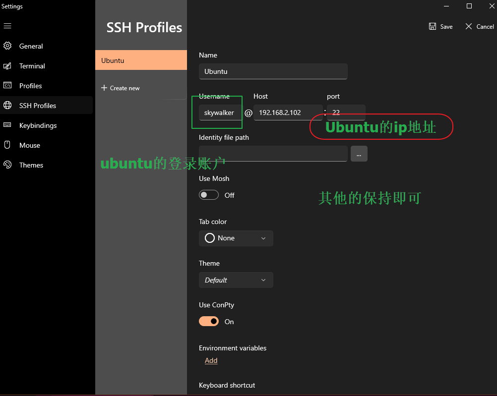Open Keybindings keyboard icon
The image size is (497, 396).
tap(7, 125)
